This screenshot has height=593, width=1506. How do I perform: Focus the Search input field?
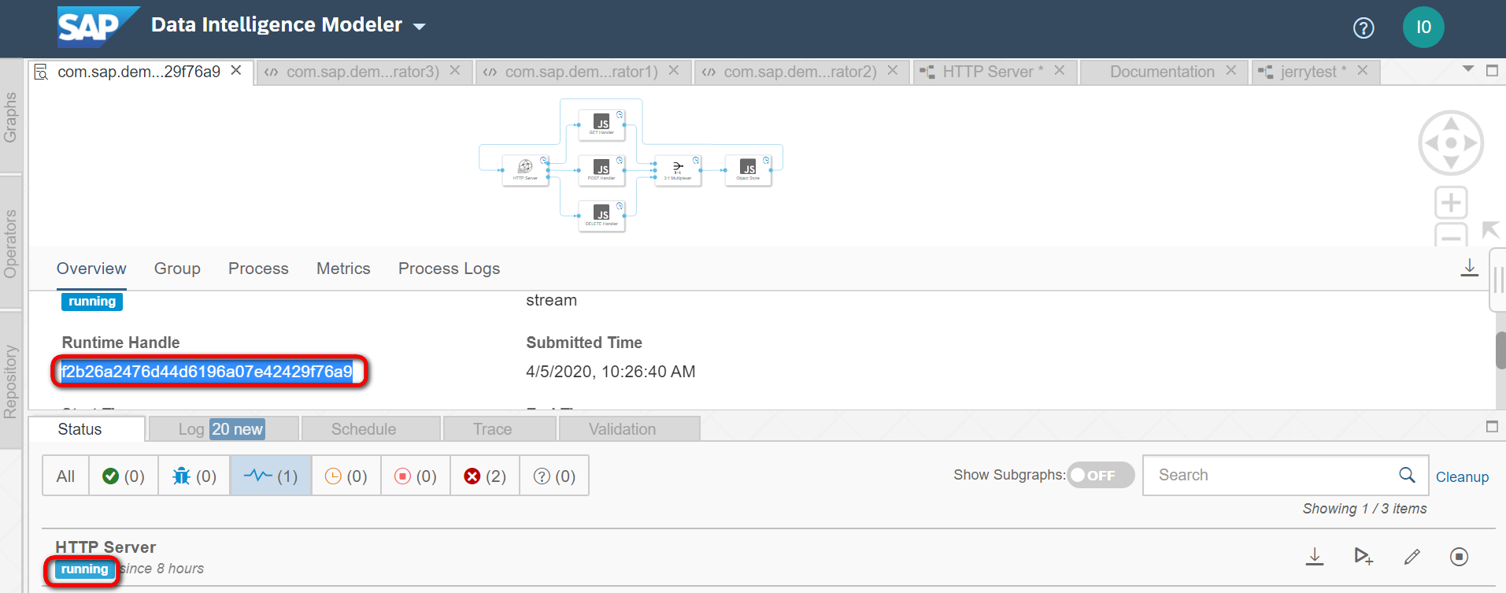[1285, 475]
